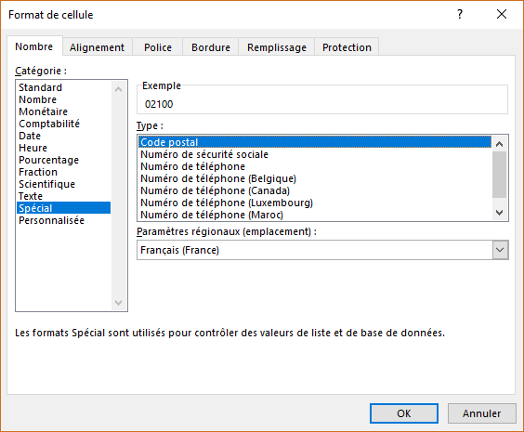Viewport: 524px width, 432px height.
Task: Select Standard in the category list
Action: [64, 87]
